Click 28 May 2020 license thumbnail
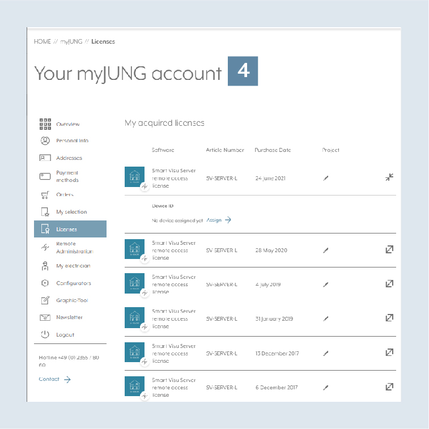The image size is (429, 429). pos(135,249)
